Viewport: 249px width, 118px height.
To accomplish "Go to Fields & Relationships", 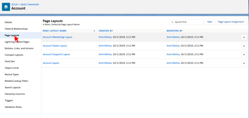I will (16, 29).
